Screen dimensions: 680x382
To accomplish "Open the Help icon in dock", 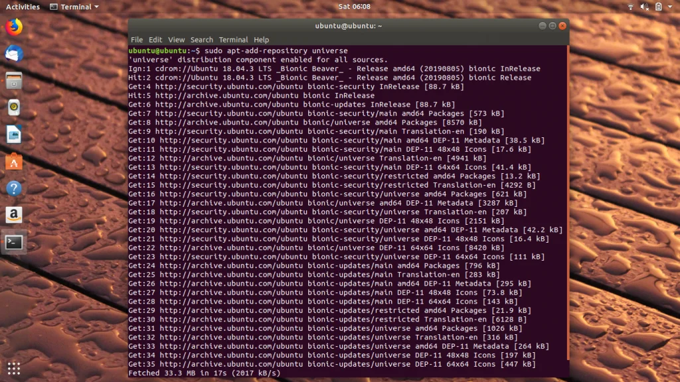I will pos(14,188).
